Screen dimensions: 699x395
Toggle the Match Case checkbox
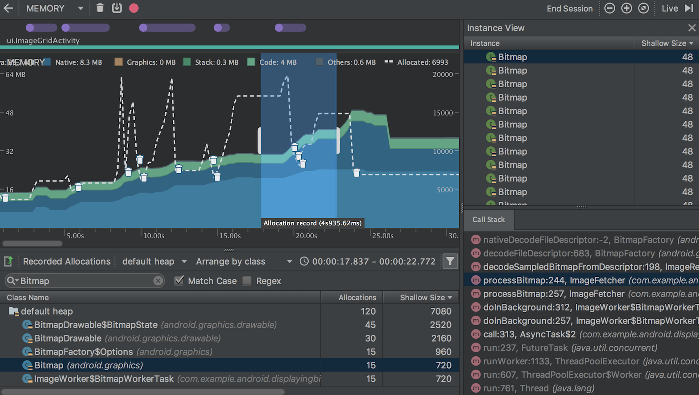[x=179, y=280]
